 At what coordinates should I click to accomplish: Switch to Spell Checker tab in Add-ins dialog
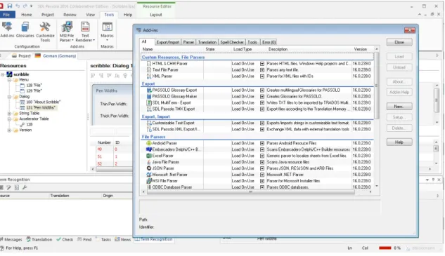tap(232, 42)
